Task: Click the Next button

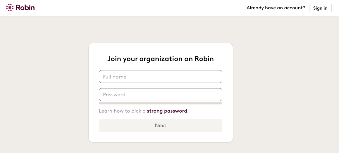Action: pyautogui.click(x=160, y=125)
